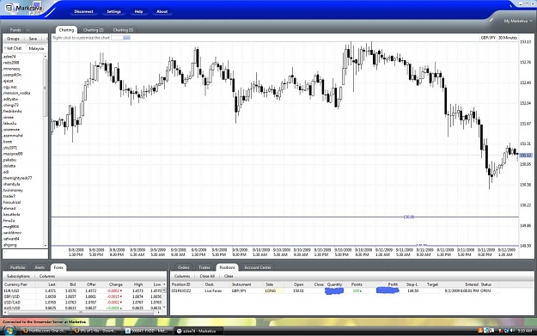Click the Clear button in Positions
The width and height of the screenshot is (537, 336).
pyautogui.click(x=229, y=276)
